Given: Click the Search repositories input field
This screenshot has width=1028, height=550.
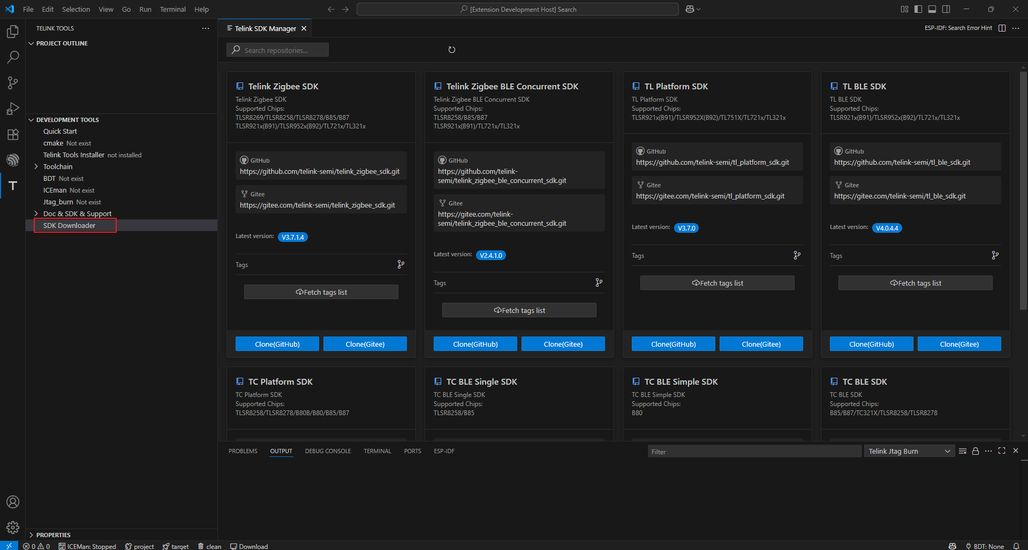Looking at the screenshot, I should pyautogui.click(x=277, y=50).
